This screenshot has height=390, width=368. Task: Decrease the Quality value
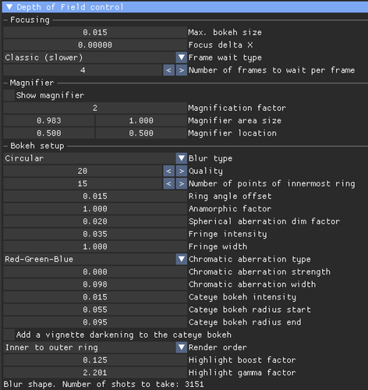click(x=168, y=171)
